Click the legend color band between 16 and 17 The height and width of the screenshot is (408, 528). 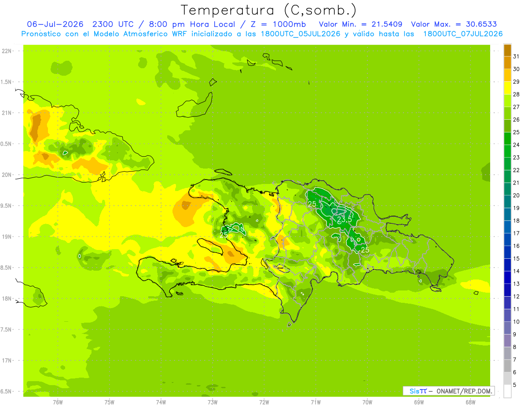[x=507, y=239]
